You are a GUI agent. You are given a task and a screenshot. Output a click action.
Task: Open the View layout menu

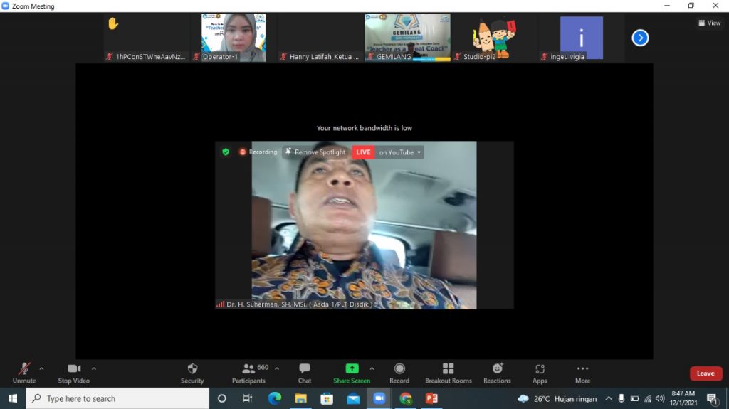coord(709,23)
